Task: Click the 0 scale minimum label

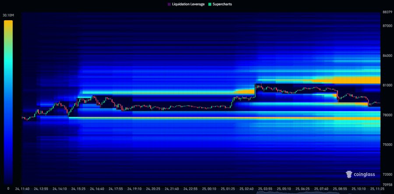Action: [8, 188]
